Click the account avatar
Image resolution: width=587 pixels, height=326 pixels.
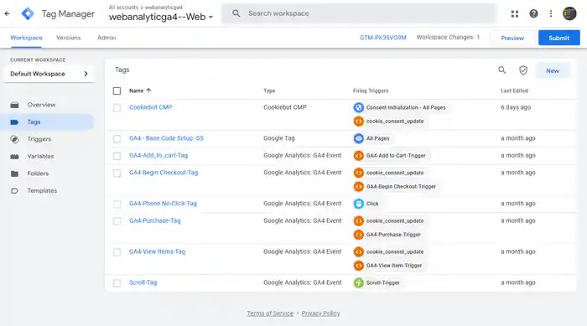pyautogui.click(x=569, y=14)
